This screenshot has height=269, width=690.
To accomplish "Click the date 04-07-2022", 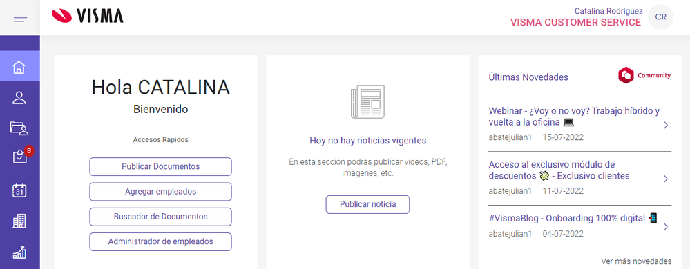I will pos(563,233).
